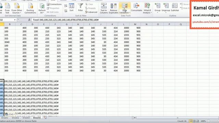Viewport: 219px width, 123px height.
Task: Click the Insert Worksheet tab icon
Action: [x=45, y=118]
